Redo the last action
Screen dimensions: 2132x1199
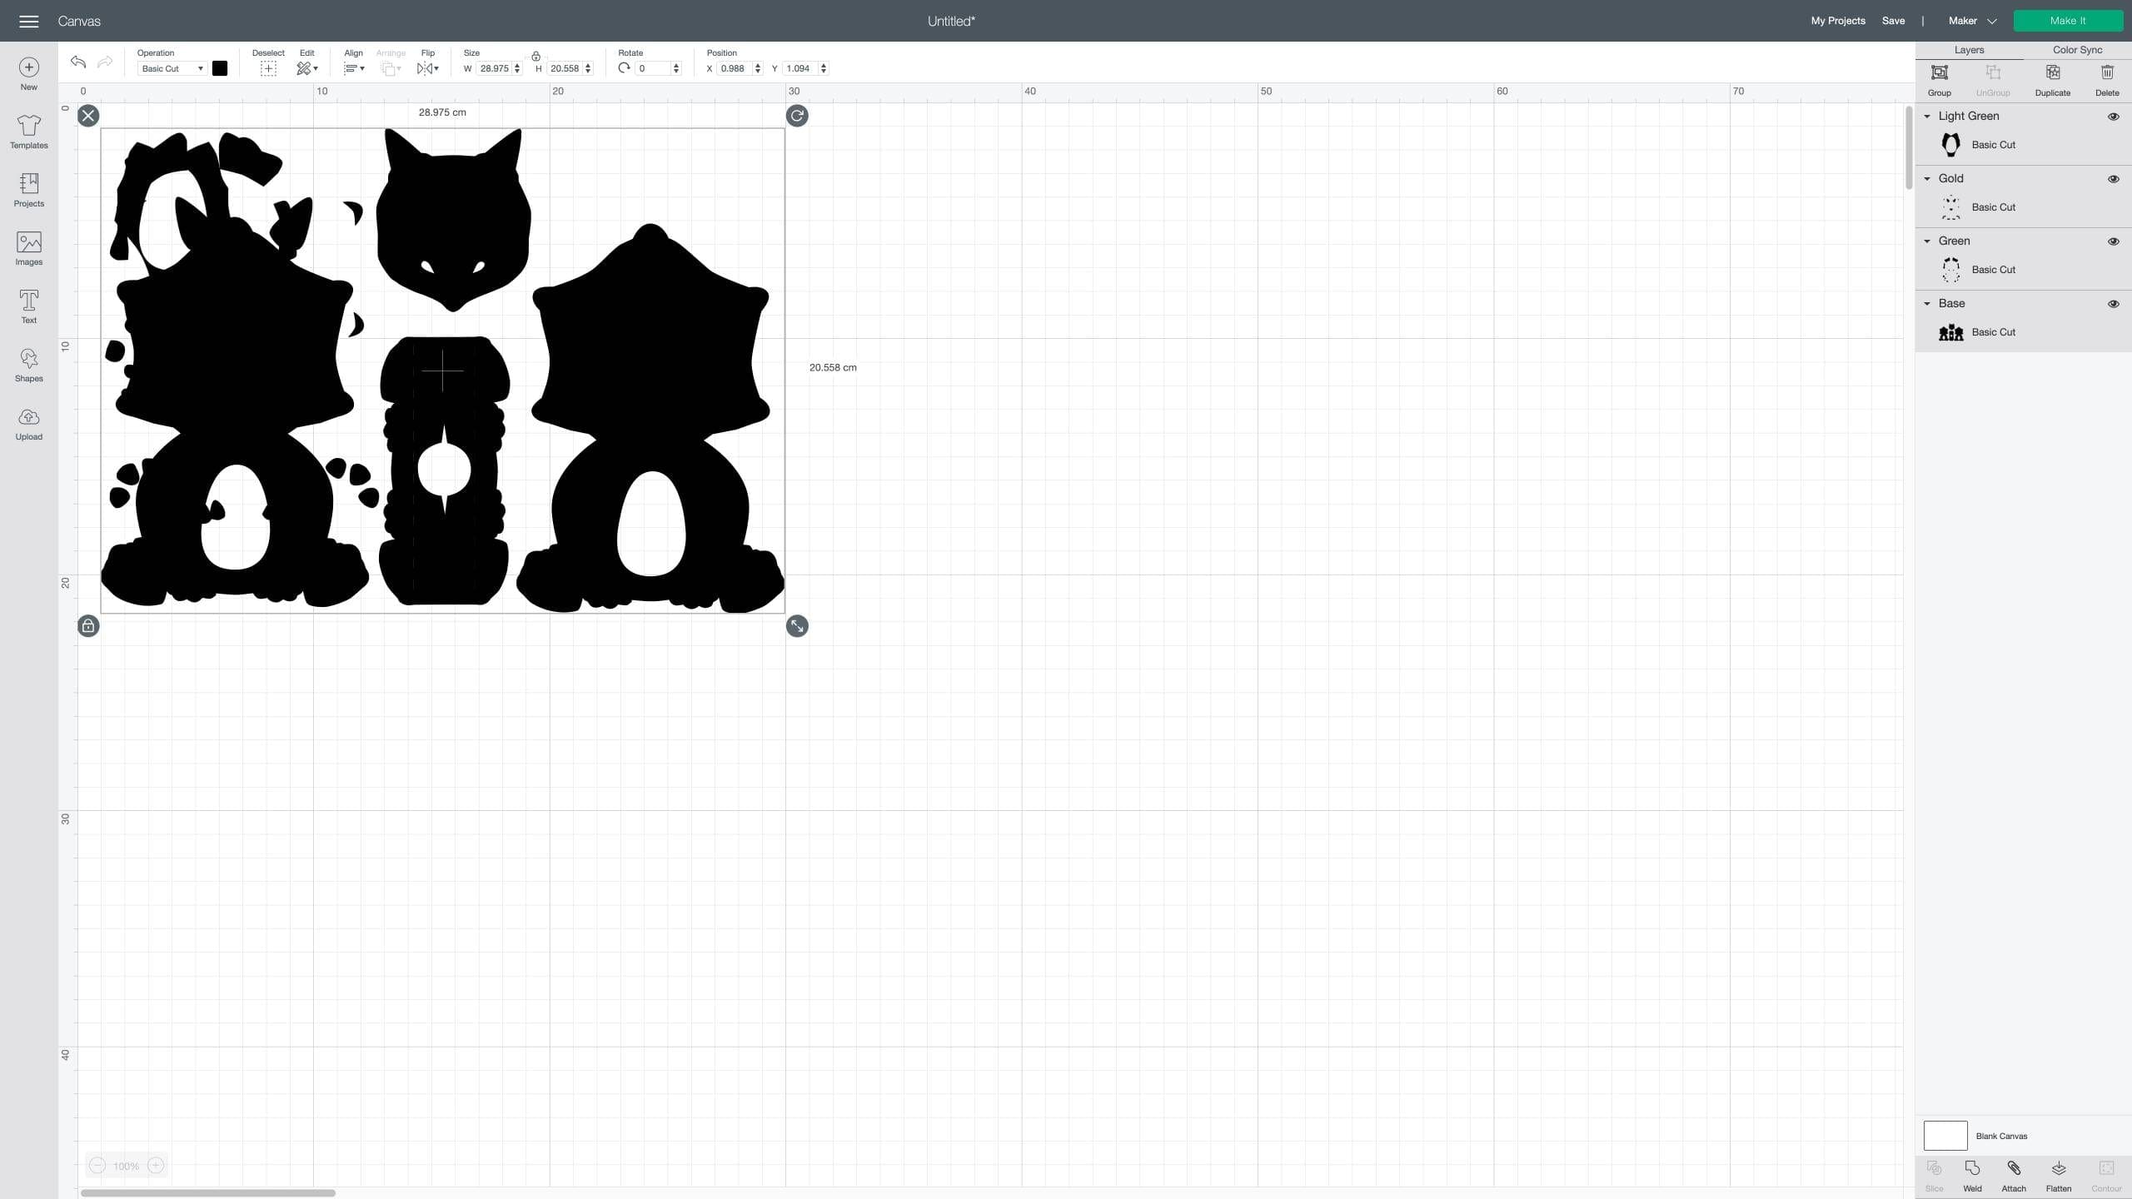pyautogui.click(x=105, y=62)
